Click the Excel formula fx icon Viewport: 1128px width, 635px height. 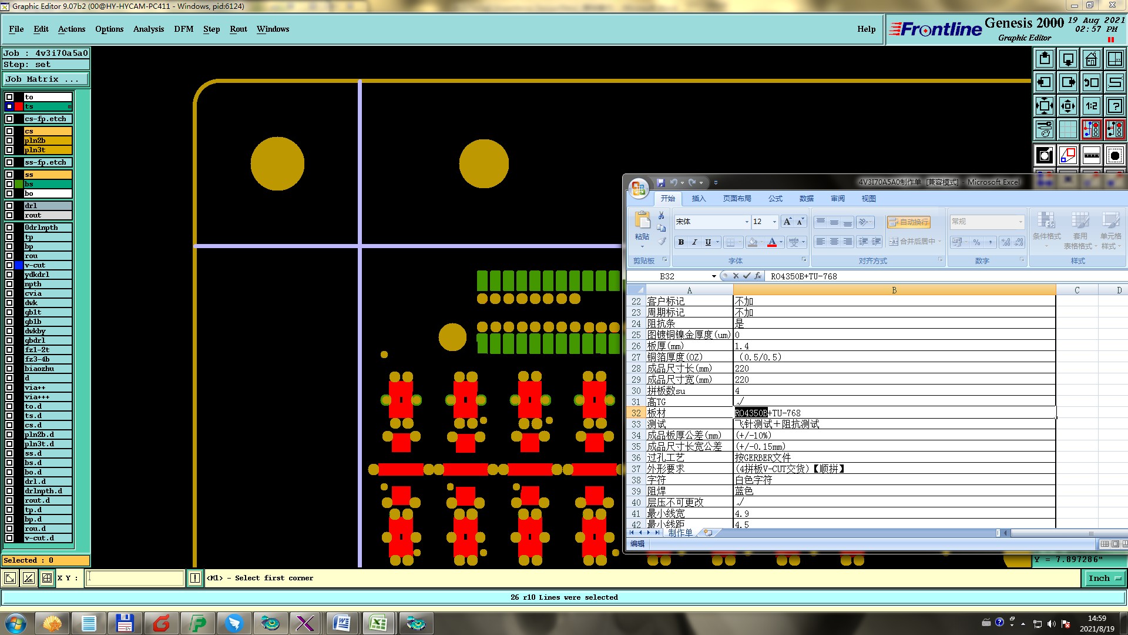click(758, 276)
